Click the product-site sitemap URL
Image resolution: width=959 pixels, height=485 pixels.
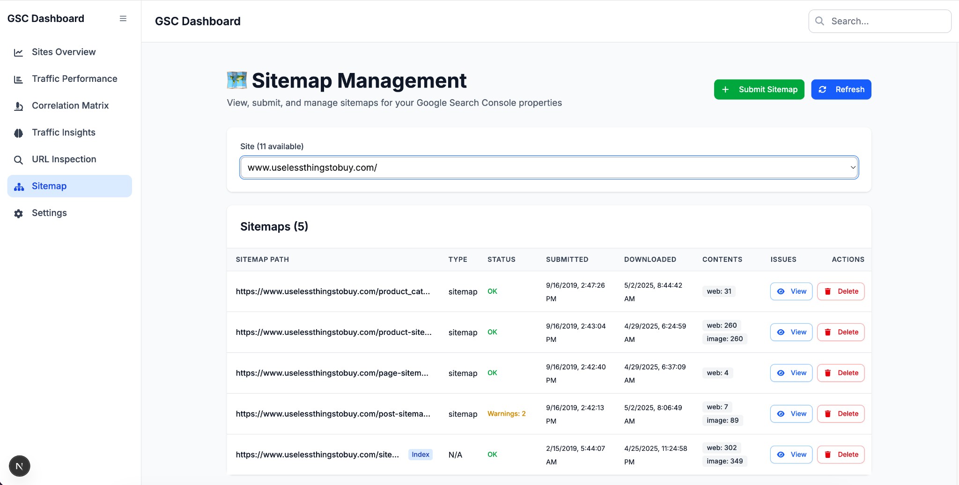coord(333,332)
